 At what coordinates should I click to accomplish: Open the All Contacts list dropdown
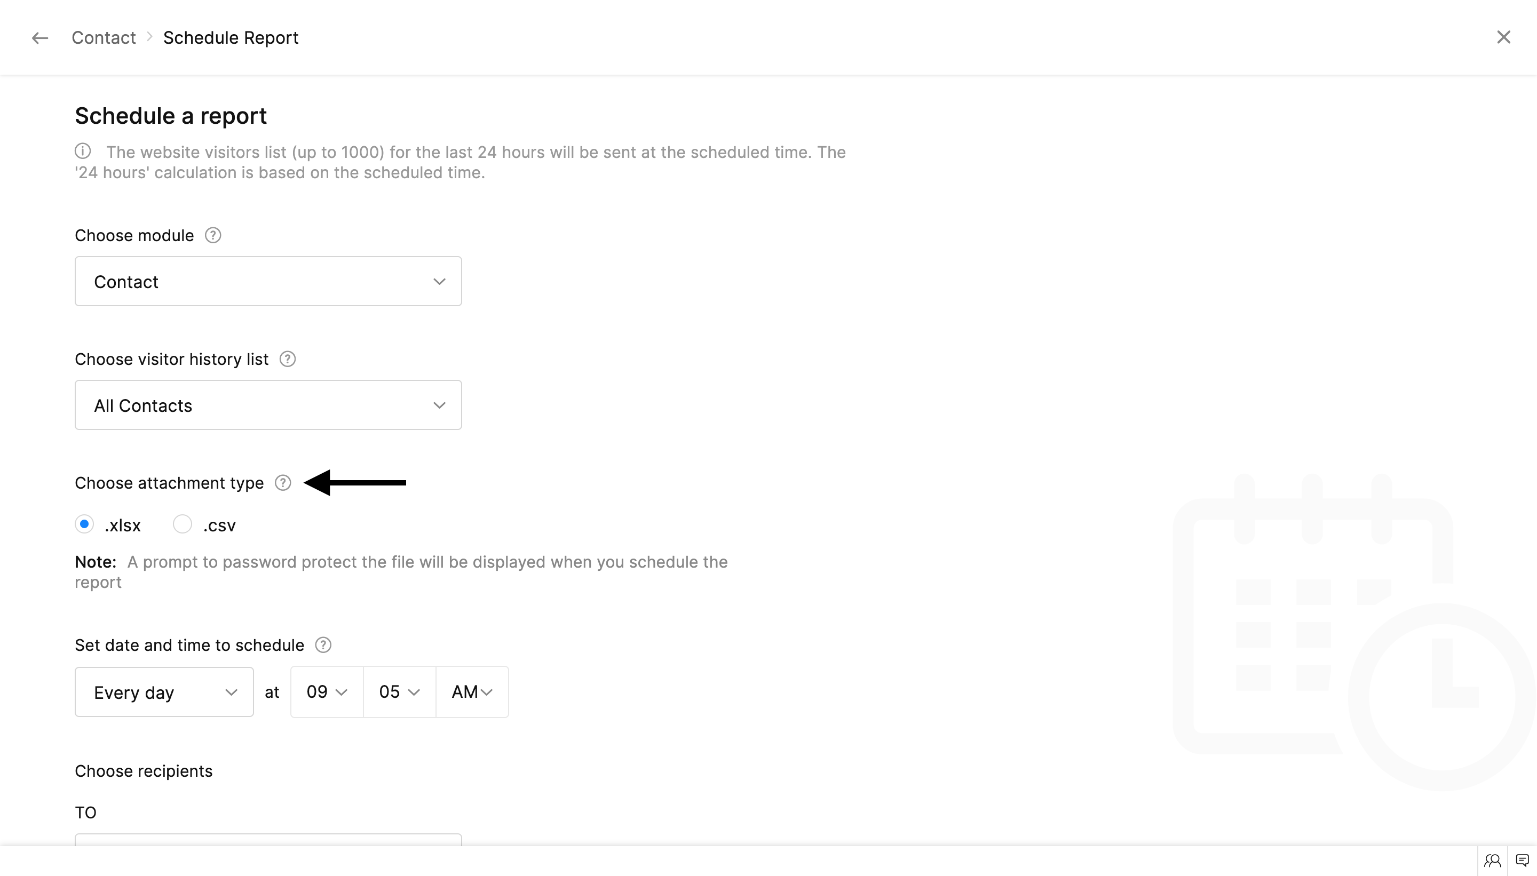pyautogui.click(x=268, y=405)
